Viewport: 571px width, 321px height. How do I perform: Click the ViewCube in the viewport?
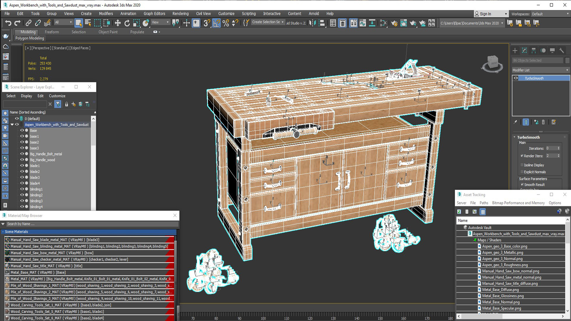(492, 64)
